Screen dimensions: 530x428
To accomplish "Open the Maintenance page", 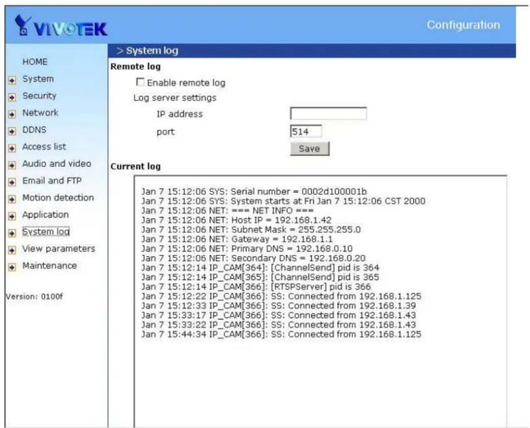I will [x=50, y=266].
